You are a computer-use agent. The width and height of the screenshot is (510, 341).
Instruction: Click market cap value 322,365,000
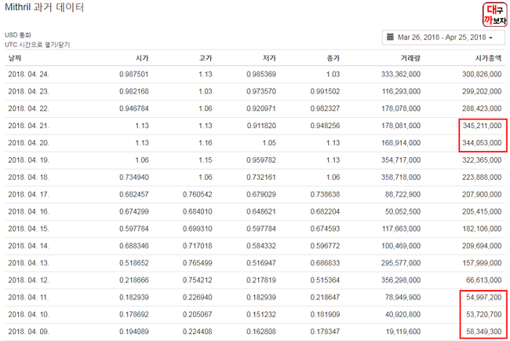point(482,160)
